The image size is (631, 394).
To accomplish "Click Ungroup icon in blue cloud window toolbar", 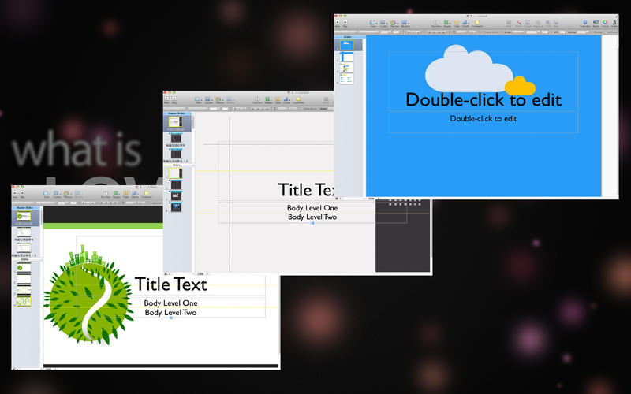I will (x=538, y=23).
